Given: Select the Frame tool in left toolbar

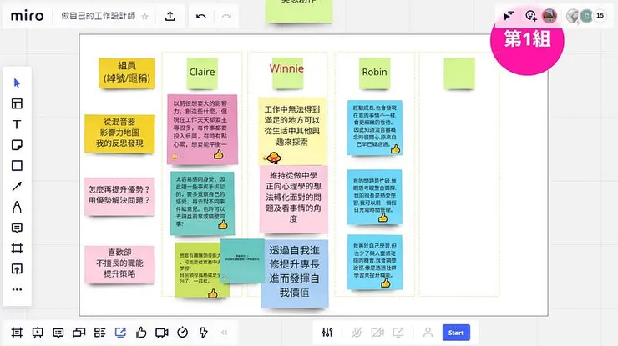Looking at the screenshot, I should point(17,248).
